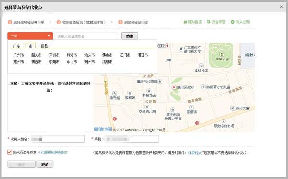Image resolution: width=288 pixels, height=179 pixels.
Task: Click the 隆雅苑 residence icon on map
Action: (x=115, y=94)
